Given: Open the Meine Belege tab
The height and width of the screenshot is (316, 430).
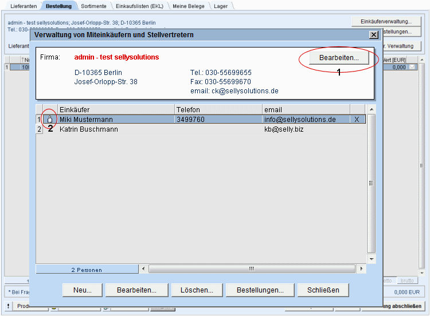Looking at the screenshot, I should coord(190,6).
